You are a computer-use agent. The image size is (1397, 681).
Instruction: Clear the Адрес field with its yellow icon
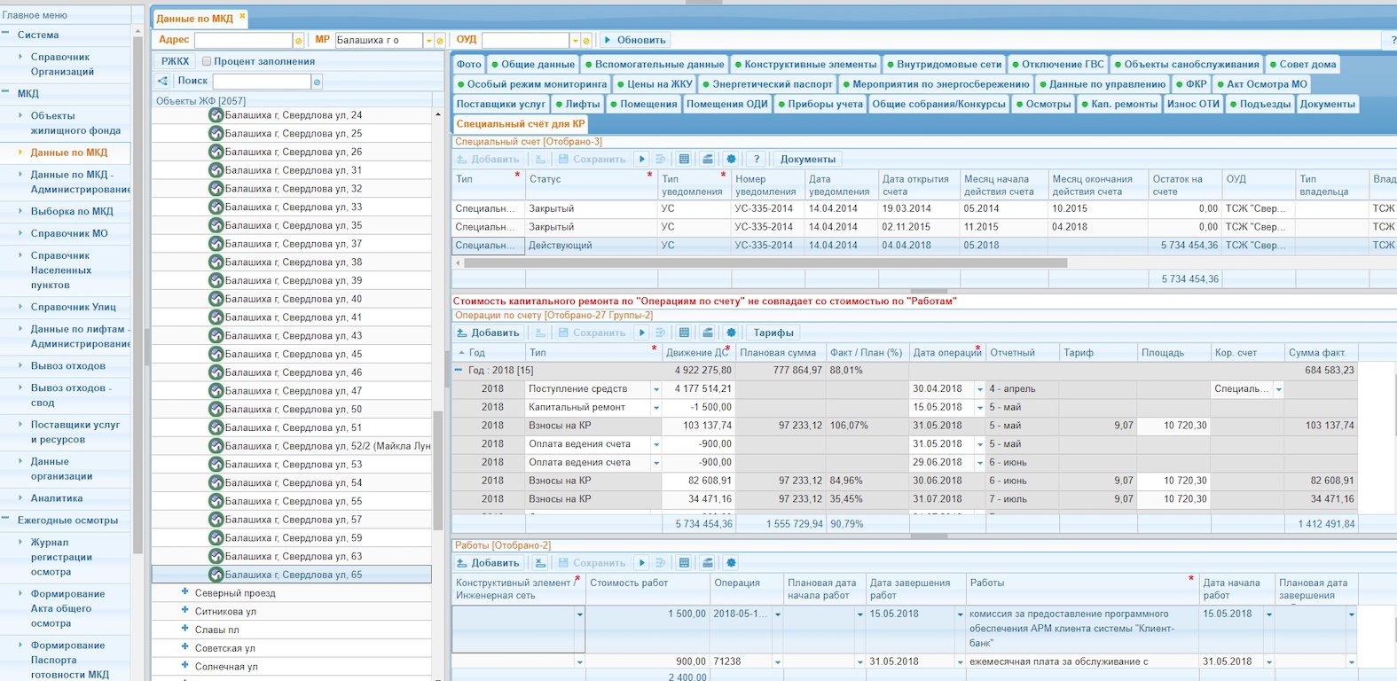pos(298,41)
